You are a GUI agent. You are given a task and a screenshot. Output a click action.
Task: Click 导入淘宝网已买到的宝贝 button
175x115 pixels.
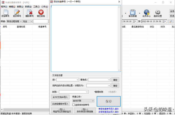point(62,110)
